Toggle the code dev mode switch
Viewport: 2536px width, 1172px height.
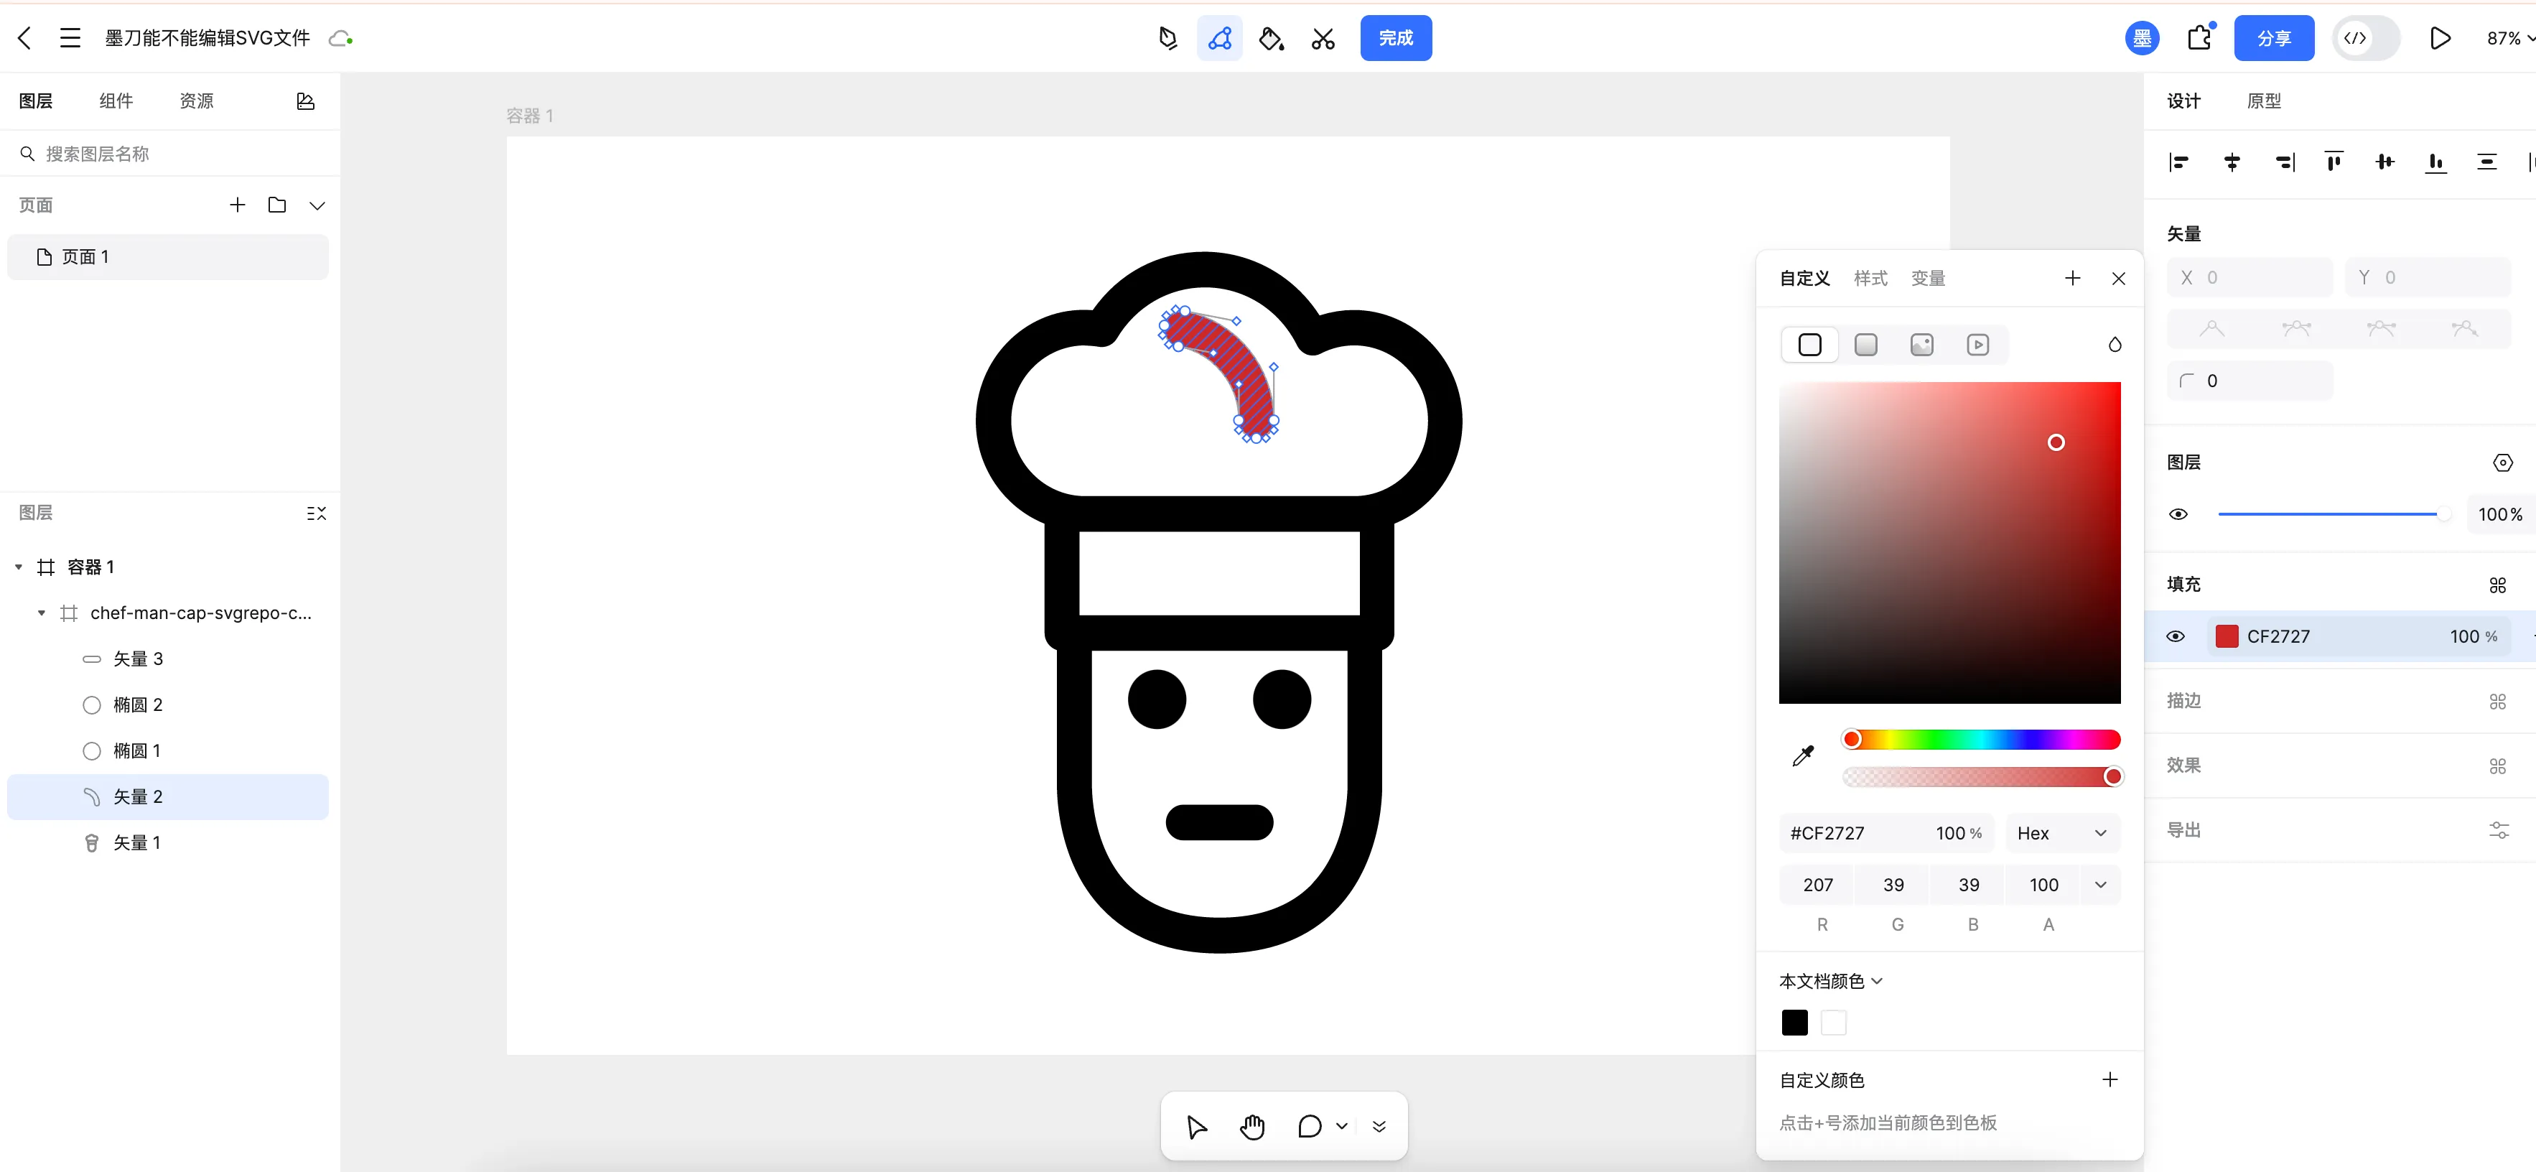coord(2366,38)
